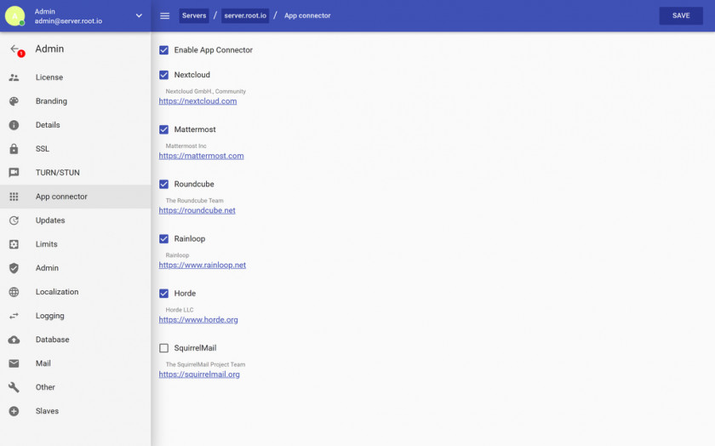715x446 pixels.
Task: Uncheck the Roundcube checkbox
Action: click(x=163, y=184)
